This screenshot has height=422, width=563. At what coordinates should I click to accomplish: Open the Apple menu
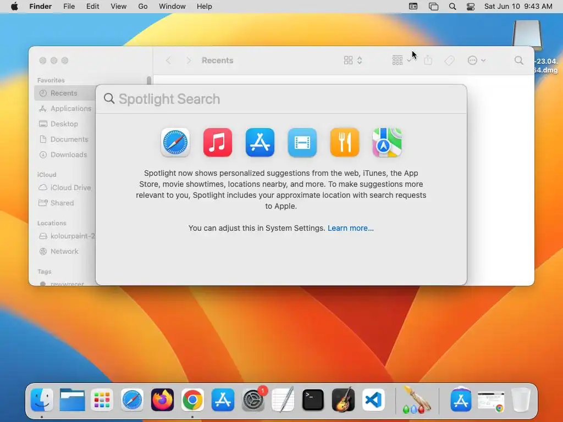pos(14,7)
